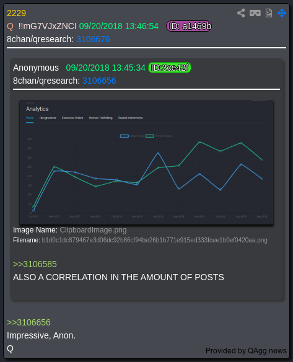This screenshot has width=293, height=362.
Task: Follow the >>3106656 reply reference at the bottom
Action: [x=28, y=322]
